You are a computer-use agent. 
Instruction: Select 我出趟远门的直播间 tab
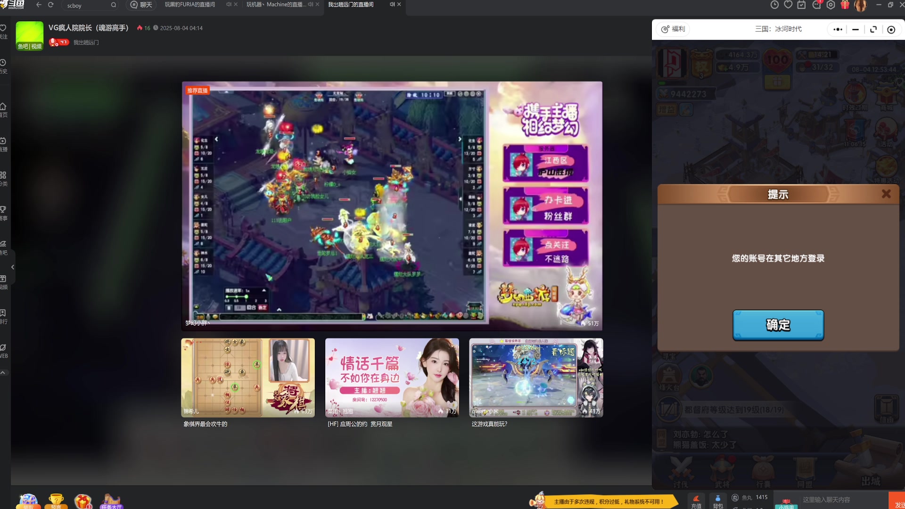351,5
